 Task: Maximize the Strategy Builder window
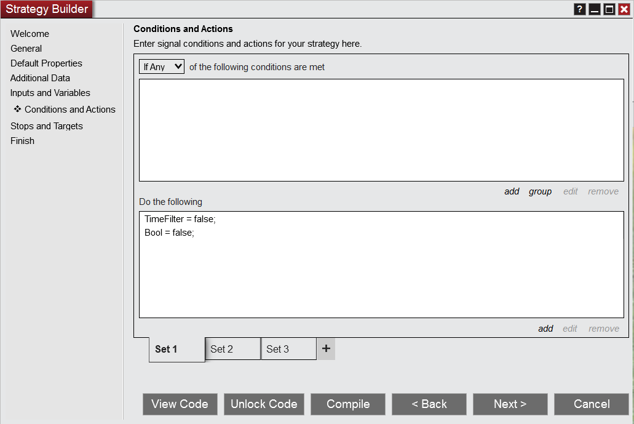(x=609, y=9)
